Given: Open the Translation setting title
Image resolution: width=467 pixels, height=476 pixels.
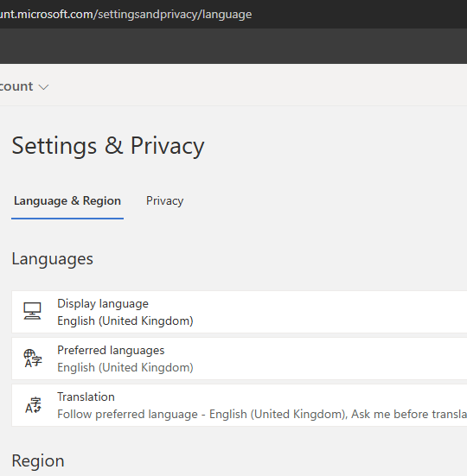Looking at the screenshot, I should click(86, 397).
